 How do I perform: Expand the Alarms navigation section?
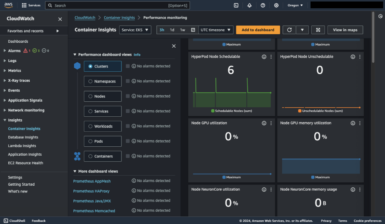tap(5, 51)
